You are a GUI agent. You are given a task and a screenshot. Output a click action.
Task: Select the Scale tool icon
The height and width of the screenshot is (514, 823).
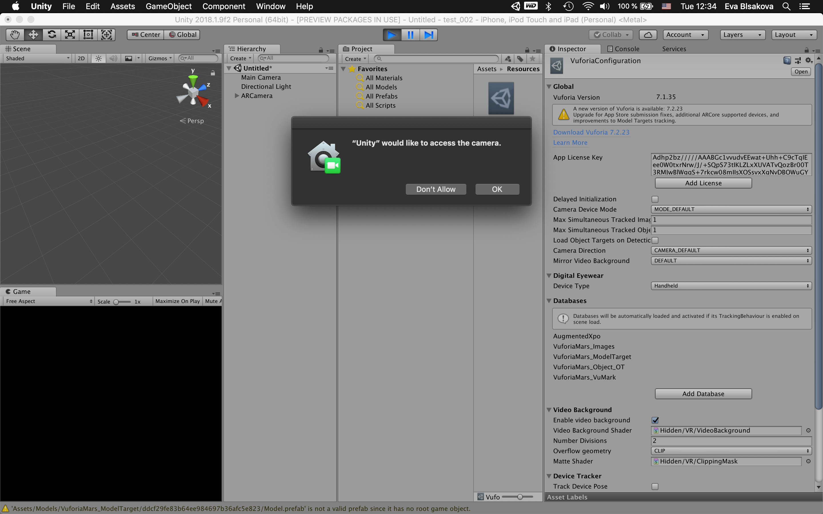(x=70, y=35)
